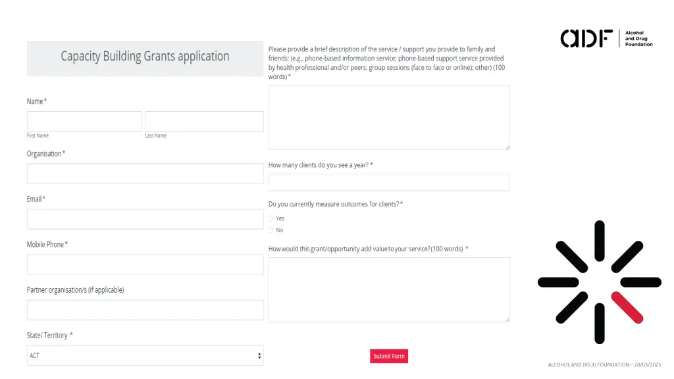Viewport: 674px width, 379px height.
Task: Focus the clients per year field
Action: click(388, 182)
